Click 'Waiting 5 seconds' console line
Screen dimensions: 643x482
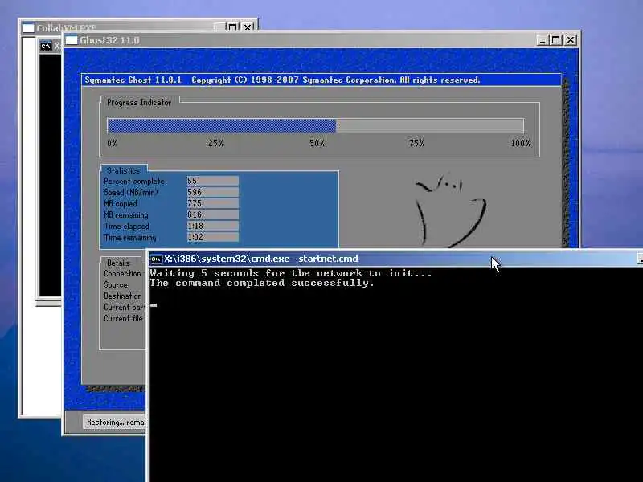tap(291, 273)
